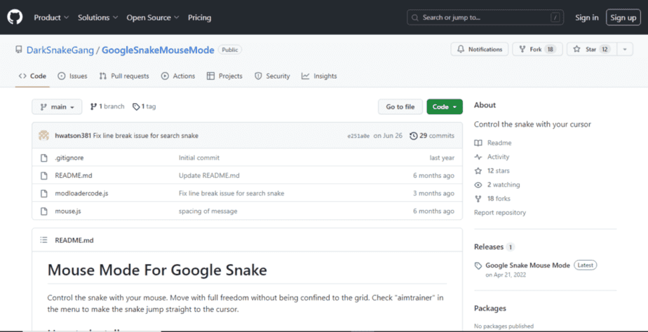Click the Sign up button
648x332 pixels.
[x=623, y=18]
